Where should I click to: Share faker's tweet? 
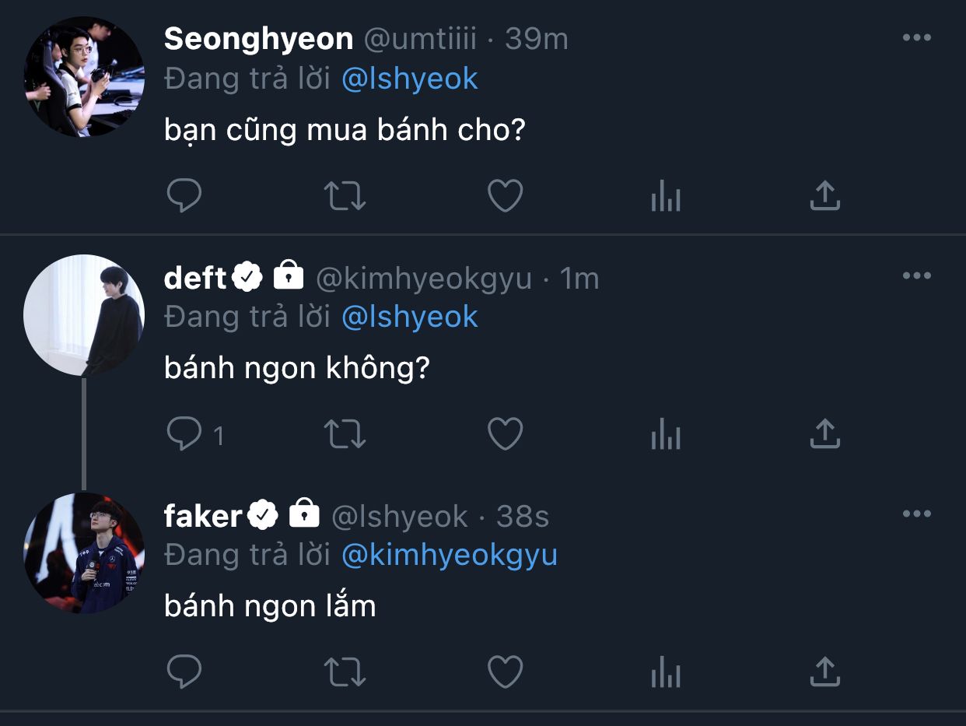point(824,672)
